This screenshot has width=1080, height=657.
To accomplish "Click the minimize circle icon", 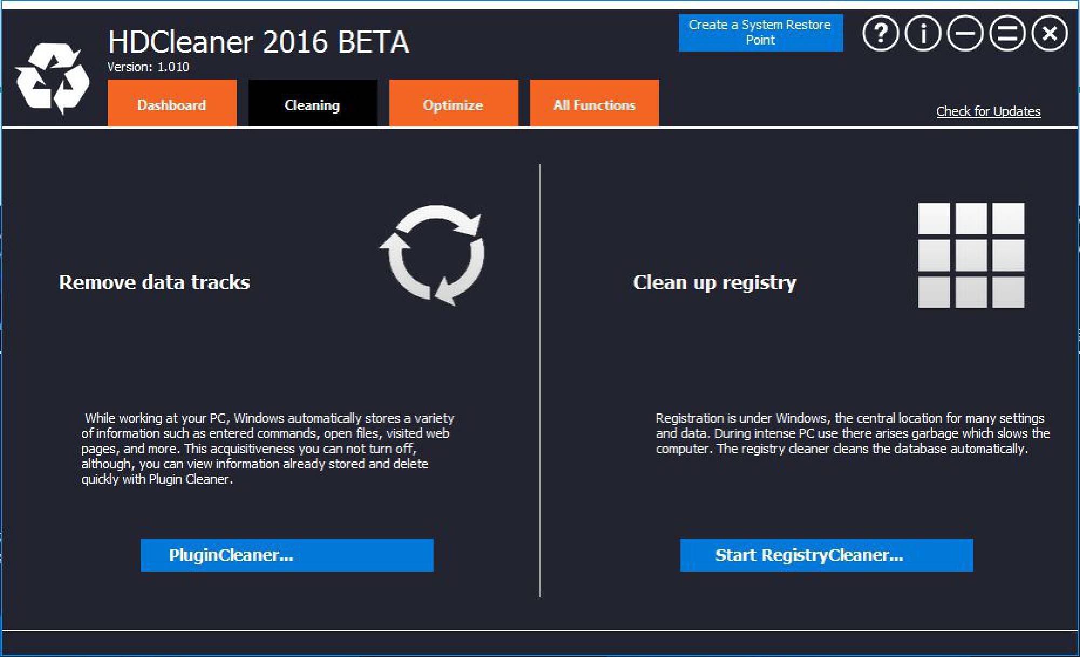I will [965, 33].
